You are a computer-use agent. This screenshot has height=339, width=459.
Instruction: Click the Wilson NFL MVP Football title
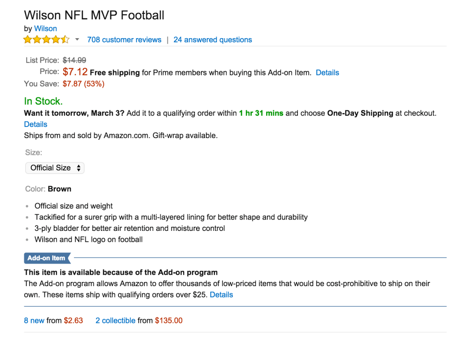[x=94, y=15]
